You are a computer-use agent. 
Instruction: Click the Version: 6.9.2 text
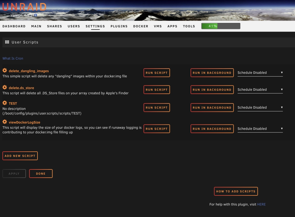tap(22, 15)
